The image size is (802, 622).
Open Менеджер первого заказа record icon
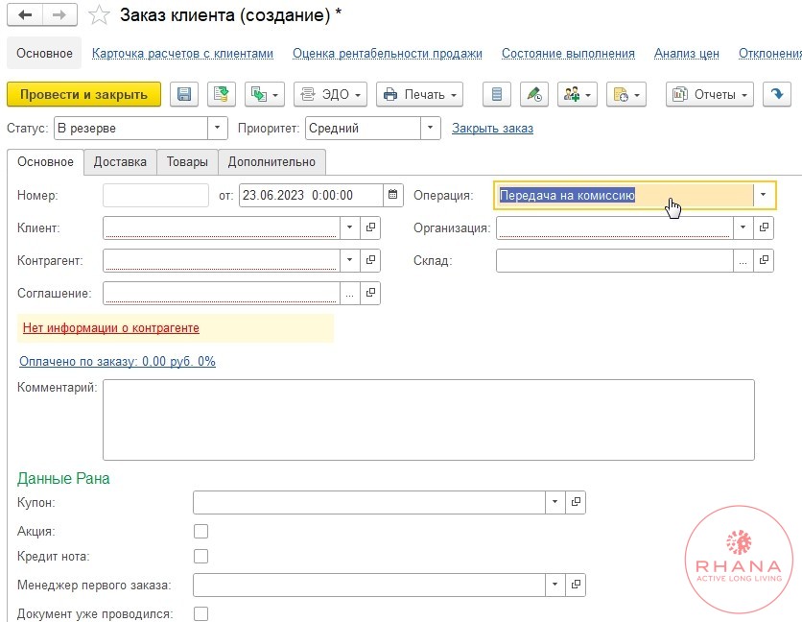click(x=576, y=585)
